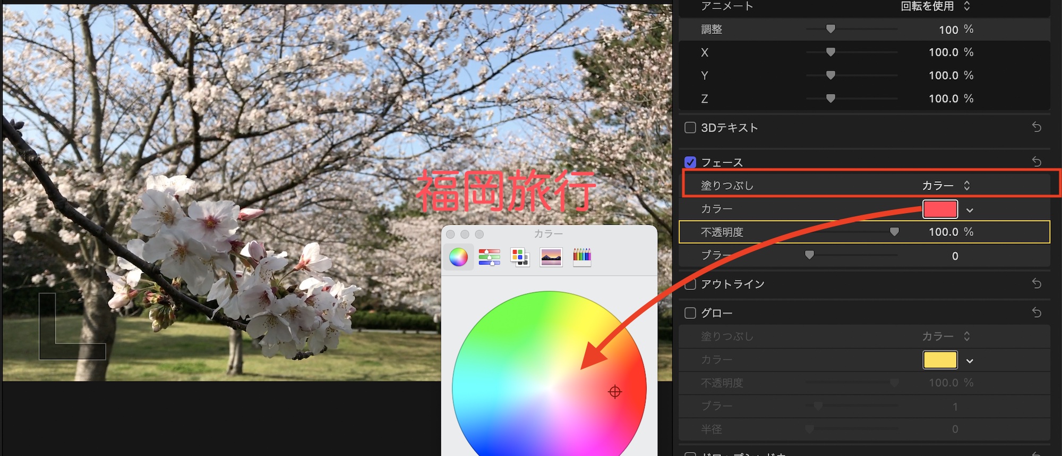Image resolution: width=1062 pixels, height=456 pixels.
Task: Click the 半径 slider handle
Action: coord(809,429)
